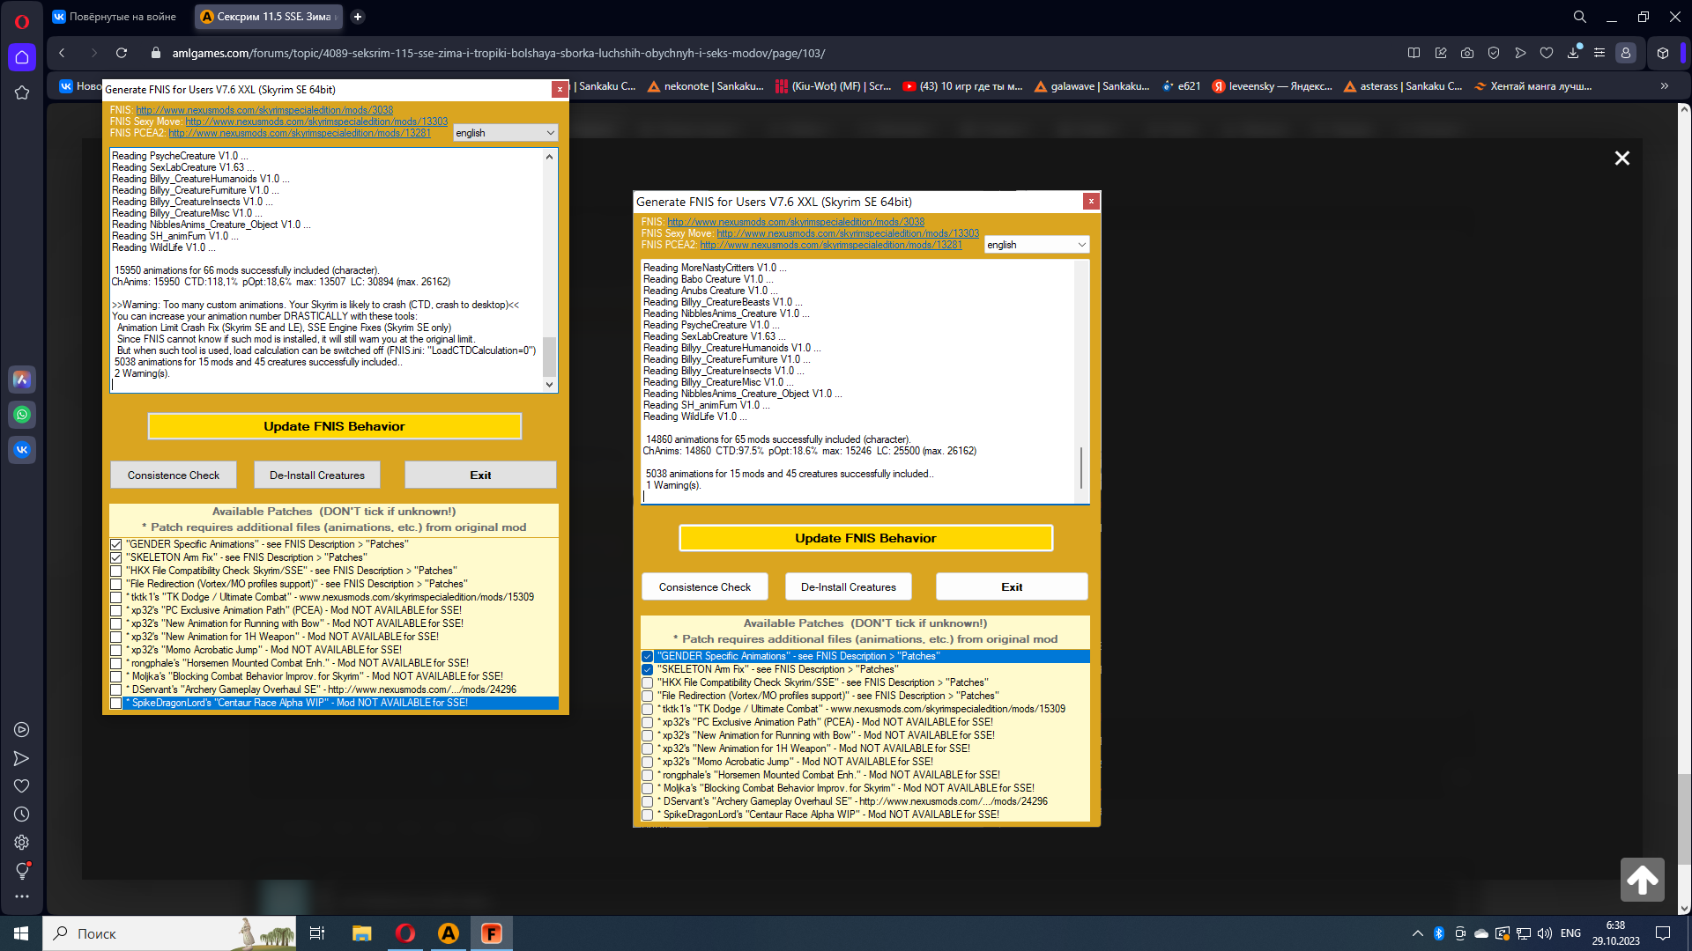Open Opera downloads icon in toolbar
The width and height of the screenshot is (1692, 951).
pyautogui.click(x=1573, y=53)
